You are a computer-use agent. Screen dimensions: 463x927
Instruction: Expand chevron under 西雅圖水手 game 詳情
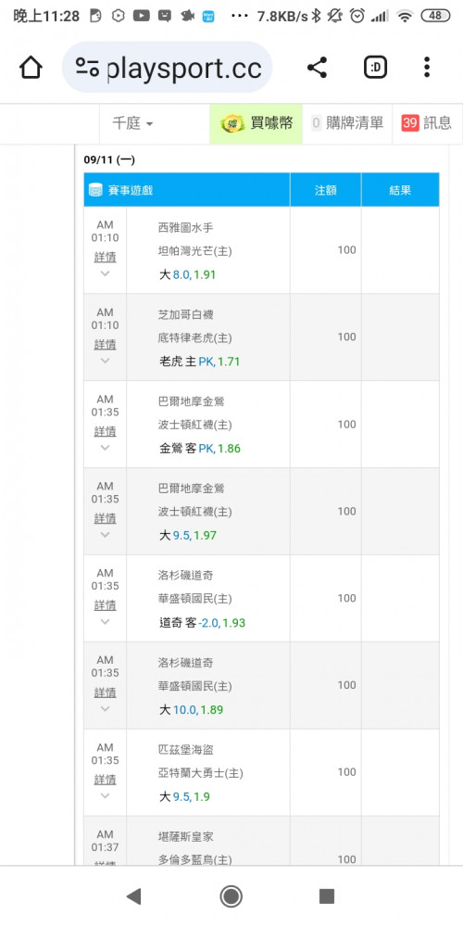point(106,273)
